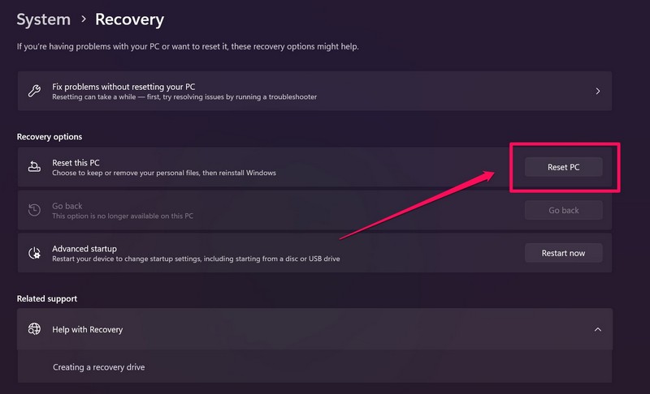This screenshot has height=394, width=650.
Task: Click the Advanced startup power icon
Action: (x=34, y=253)
